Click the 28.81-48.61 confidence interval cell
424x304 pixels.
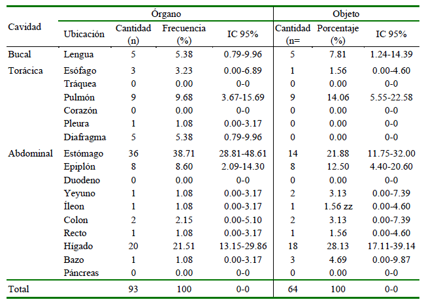(242, 153)
